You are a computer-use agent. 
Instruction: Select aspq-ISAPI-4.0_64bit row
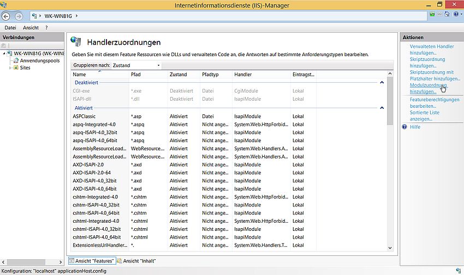[x=194, y=140]
